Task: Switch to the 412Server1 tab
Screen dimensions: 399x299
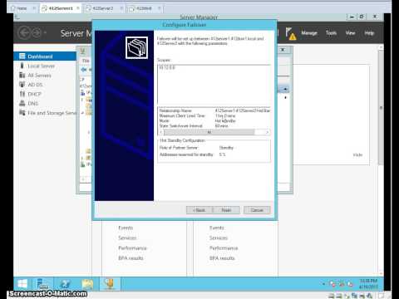Action: pos(60,8)
